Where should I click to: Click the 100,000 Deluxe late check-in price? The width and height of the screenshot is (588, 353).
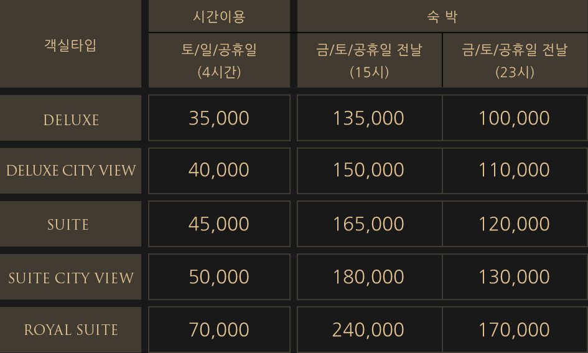click(515, 118)
